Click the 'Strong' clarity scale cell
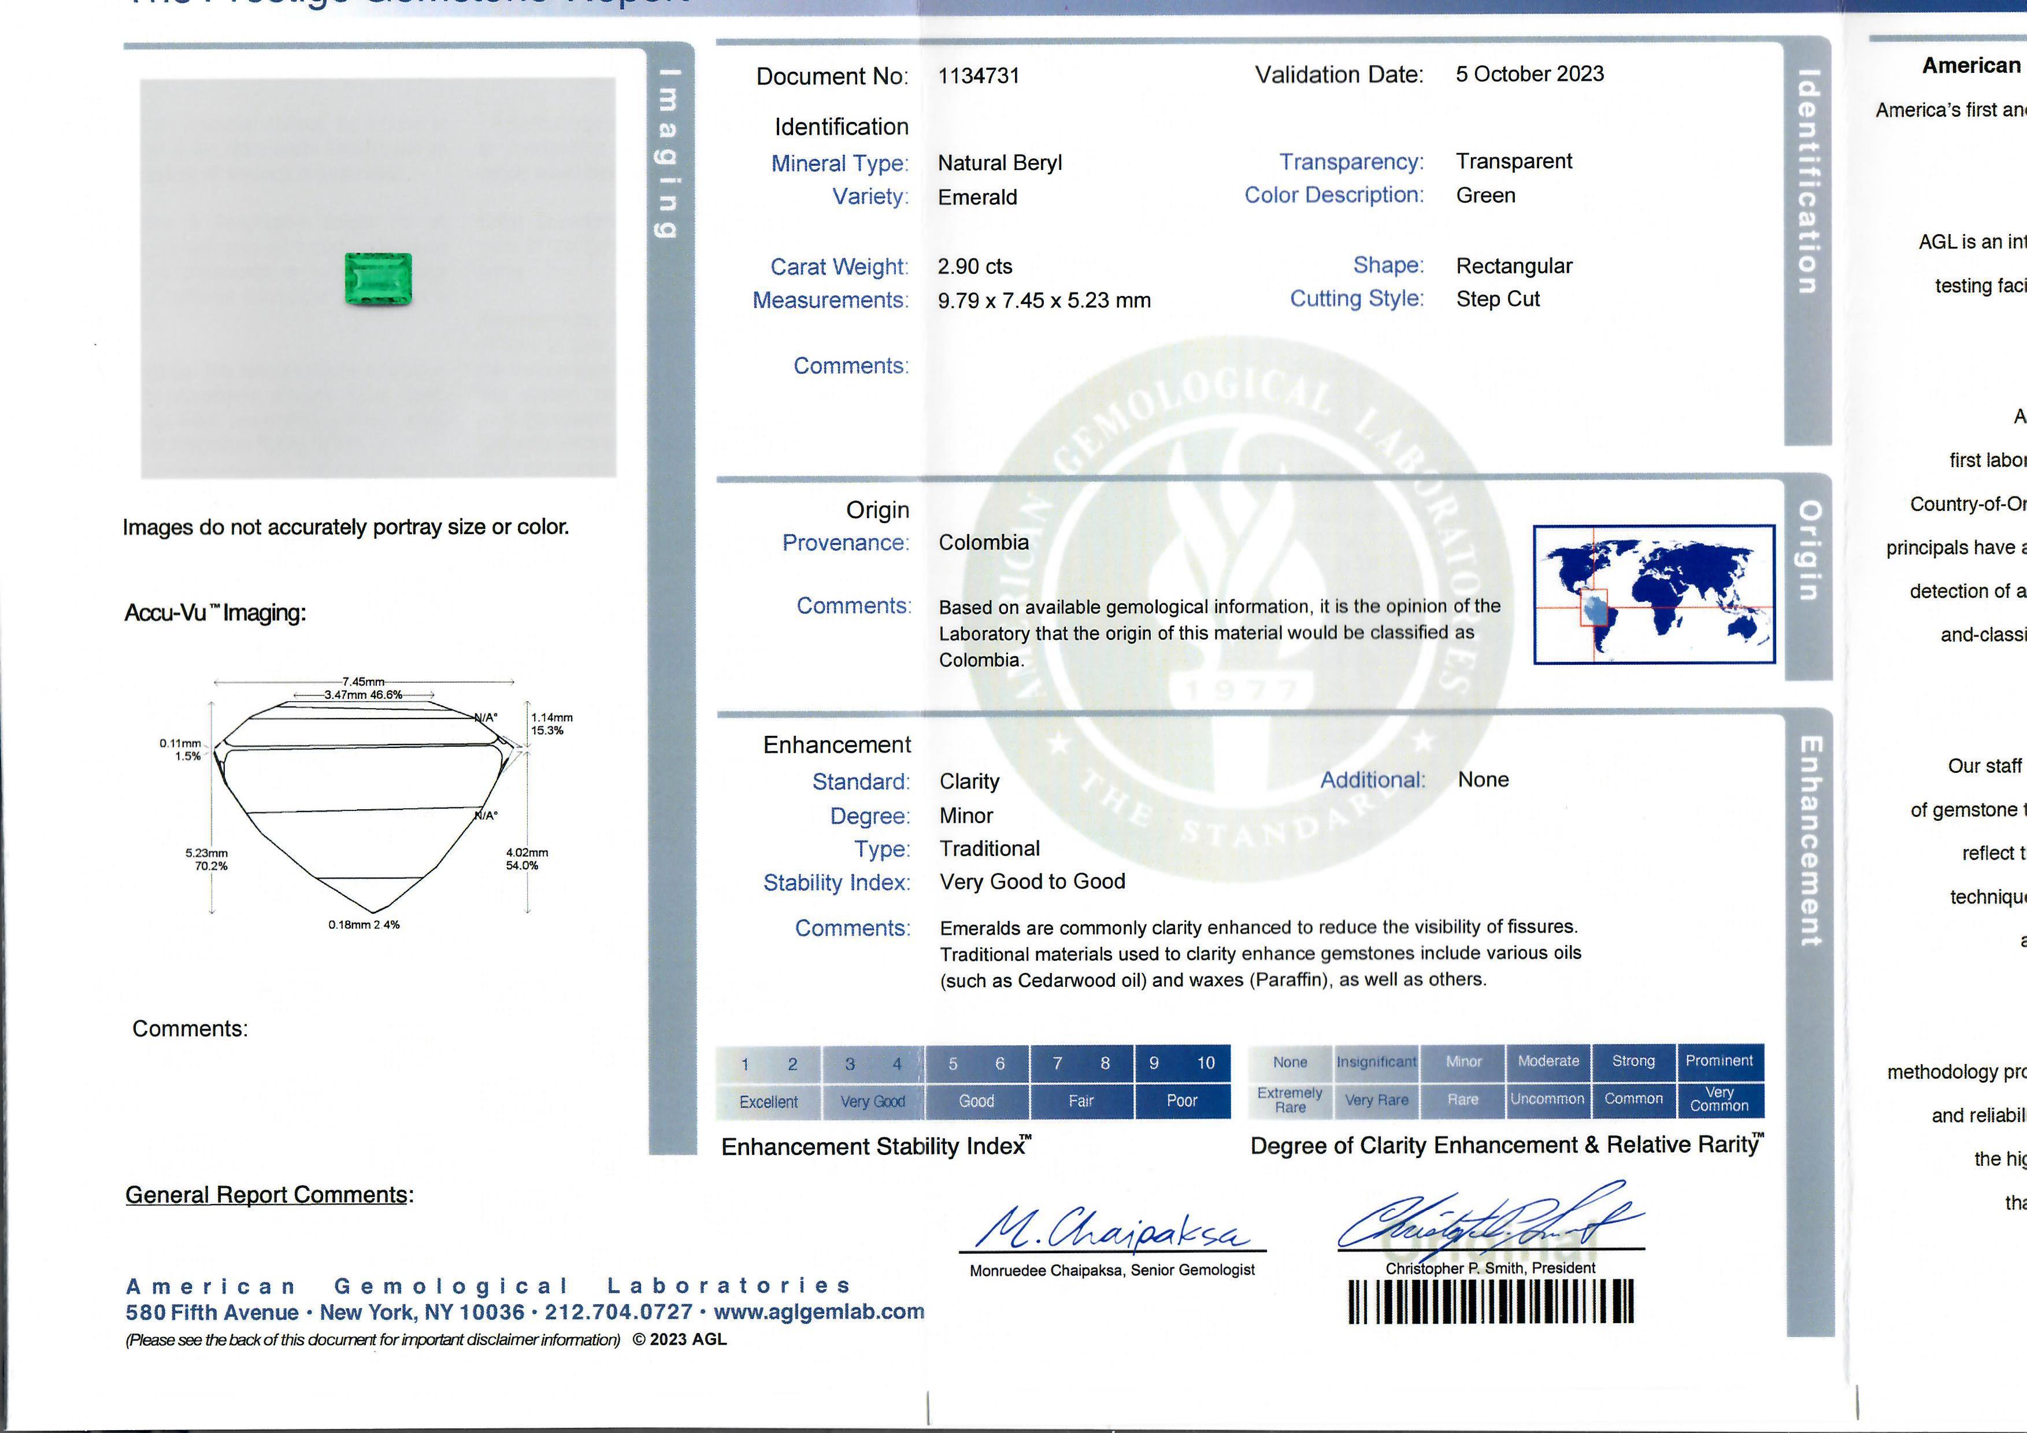Screen dimensions: 2027x1433 [1633, 1061]
